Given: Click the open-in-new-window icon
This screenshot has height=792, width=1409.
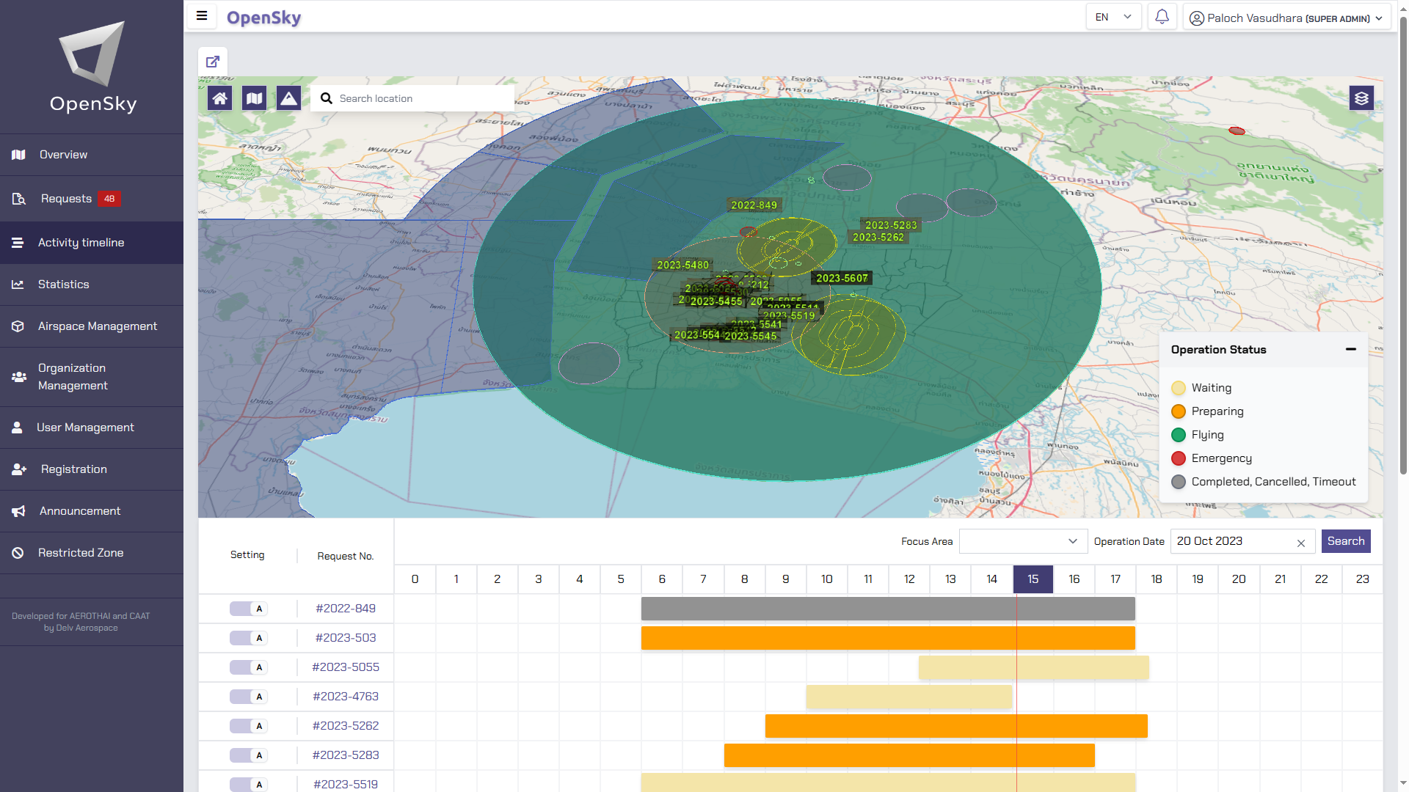Looking at the screenshot, I should coord(213,62).
